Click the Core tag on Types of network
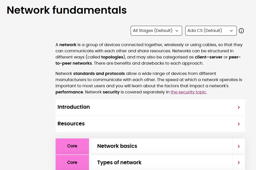This screenshot has height=170, width=256. point(72,163)
